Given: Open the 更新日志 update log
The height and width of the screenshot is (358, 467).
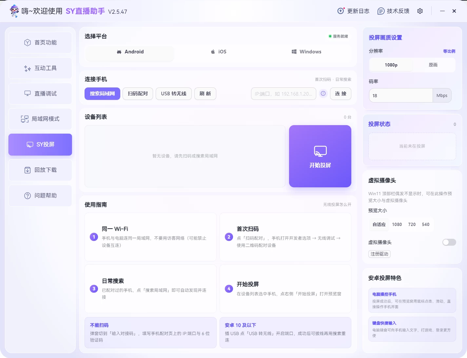Looking at the screenshot, I should point(353,11).
